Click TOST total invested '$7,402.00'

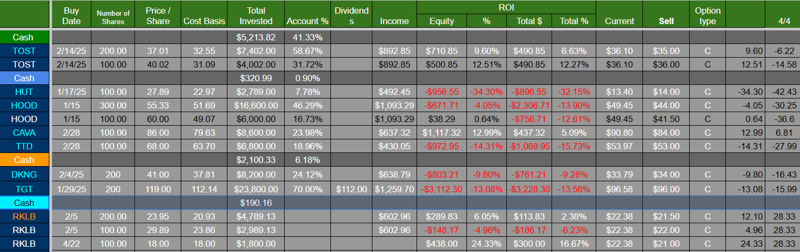click(x=256, y=51)
